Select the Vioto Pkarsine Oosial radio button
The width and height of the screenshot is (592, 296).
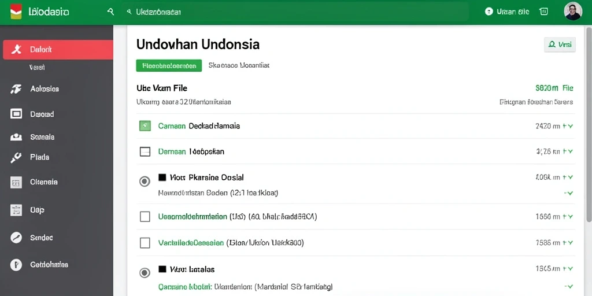145,182
